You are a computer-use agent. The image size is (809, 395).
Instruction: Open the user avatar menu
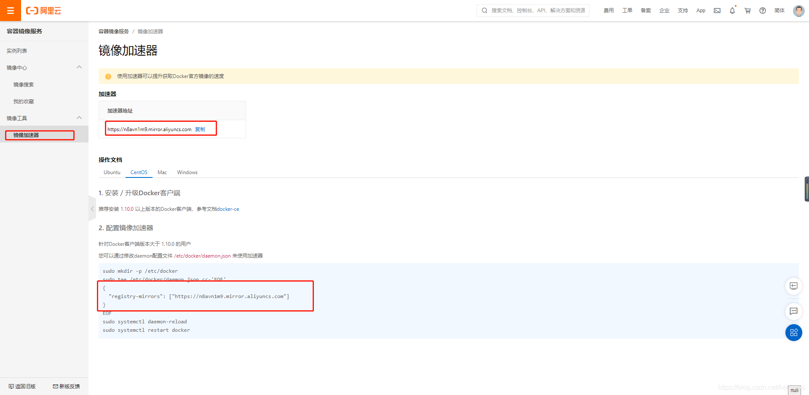(798, 11)
